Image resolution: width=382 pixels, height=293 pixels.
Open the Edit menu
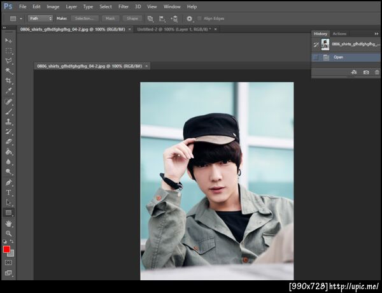[x=36, y=7]
